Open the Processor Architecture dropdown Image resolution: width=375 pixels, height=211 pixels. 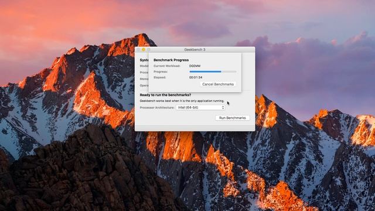pyautogui.click(x=200, y=108)
